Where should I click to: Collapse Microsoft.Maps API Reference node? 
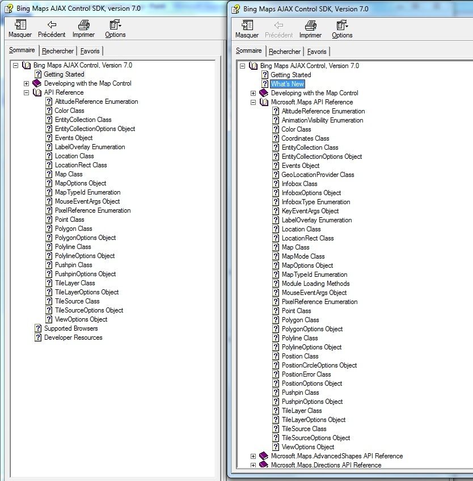(x=253, y=103)
